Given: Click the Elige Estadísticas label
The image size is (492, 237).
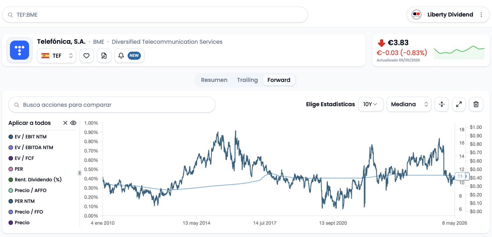Looking at the screenshot, I should [x=330, y=104].
